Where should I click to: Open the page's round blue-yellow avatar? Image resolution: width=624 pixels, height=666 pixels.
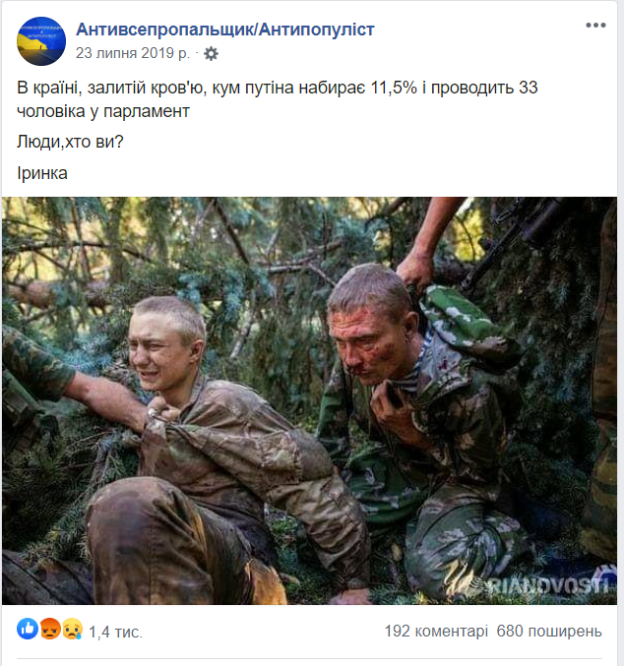pyautogui.click(x=41, y=41)
